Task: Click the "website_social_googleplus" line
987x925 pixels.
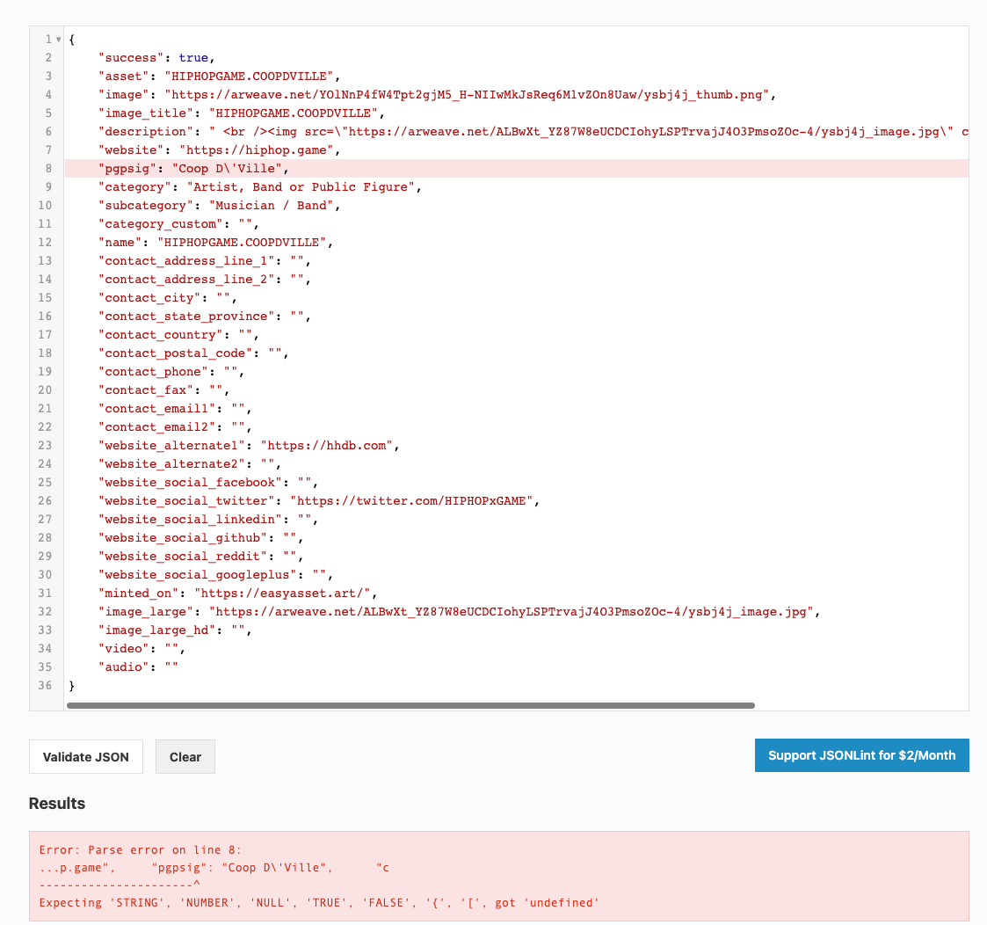Action: [215, 574]
